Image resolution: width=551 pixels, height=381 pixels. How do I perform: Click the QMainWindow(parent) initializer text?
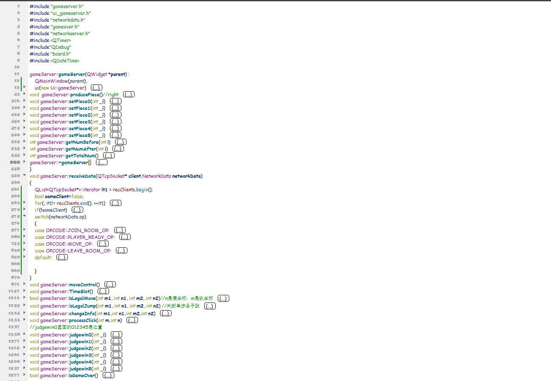(61, 81)
